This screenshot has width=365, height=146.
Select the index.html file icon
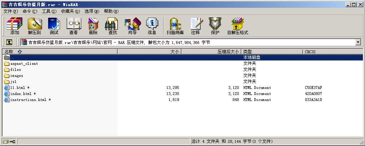tap(7, 94)
